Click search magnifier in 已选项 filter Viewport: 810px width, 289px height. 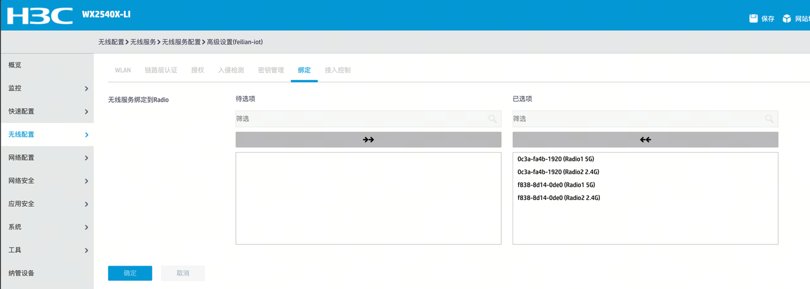769,119
